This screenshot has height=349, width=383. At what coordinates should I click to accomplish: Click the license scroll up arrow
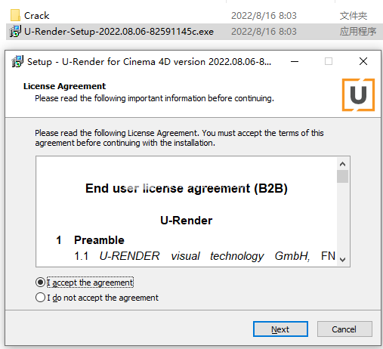click(342, 164)
